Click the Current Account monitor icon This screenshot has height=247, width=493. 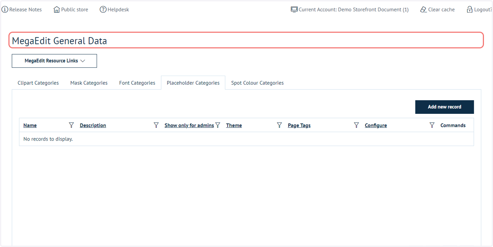click(294, 9)
